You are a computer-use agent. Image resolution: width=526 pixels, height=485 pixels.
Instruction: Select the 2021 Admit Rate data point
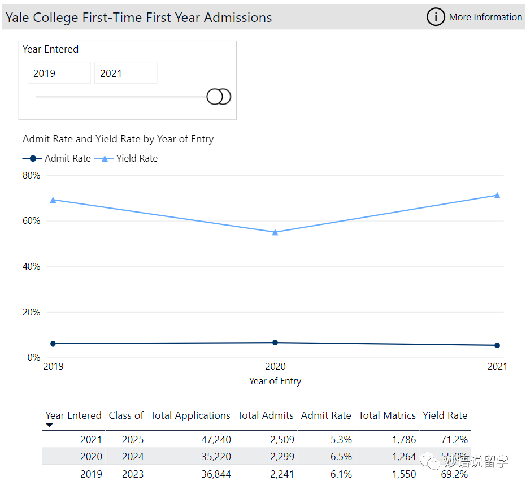pos(497,345)
